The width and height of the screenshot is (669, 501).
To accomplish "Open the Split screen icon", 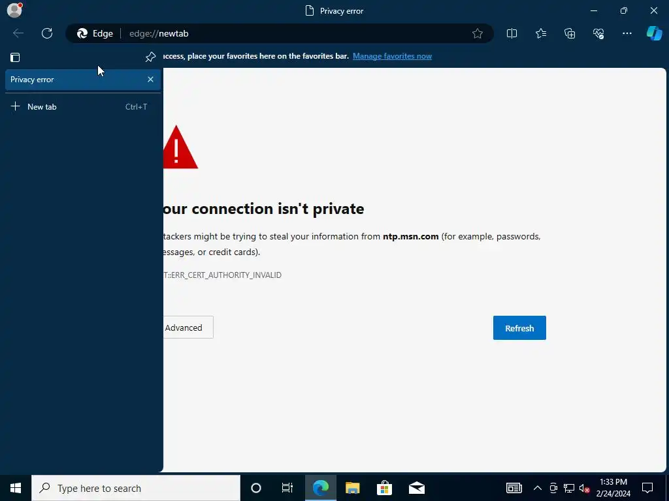I will coord(512,33).
